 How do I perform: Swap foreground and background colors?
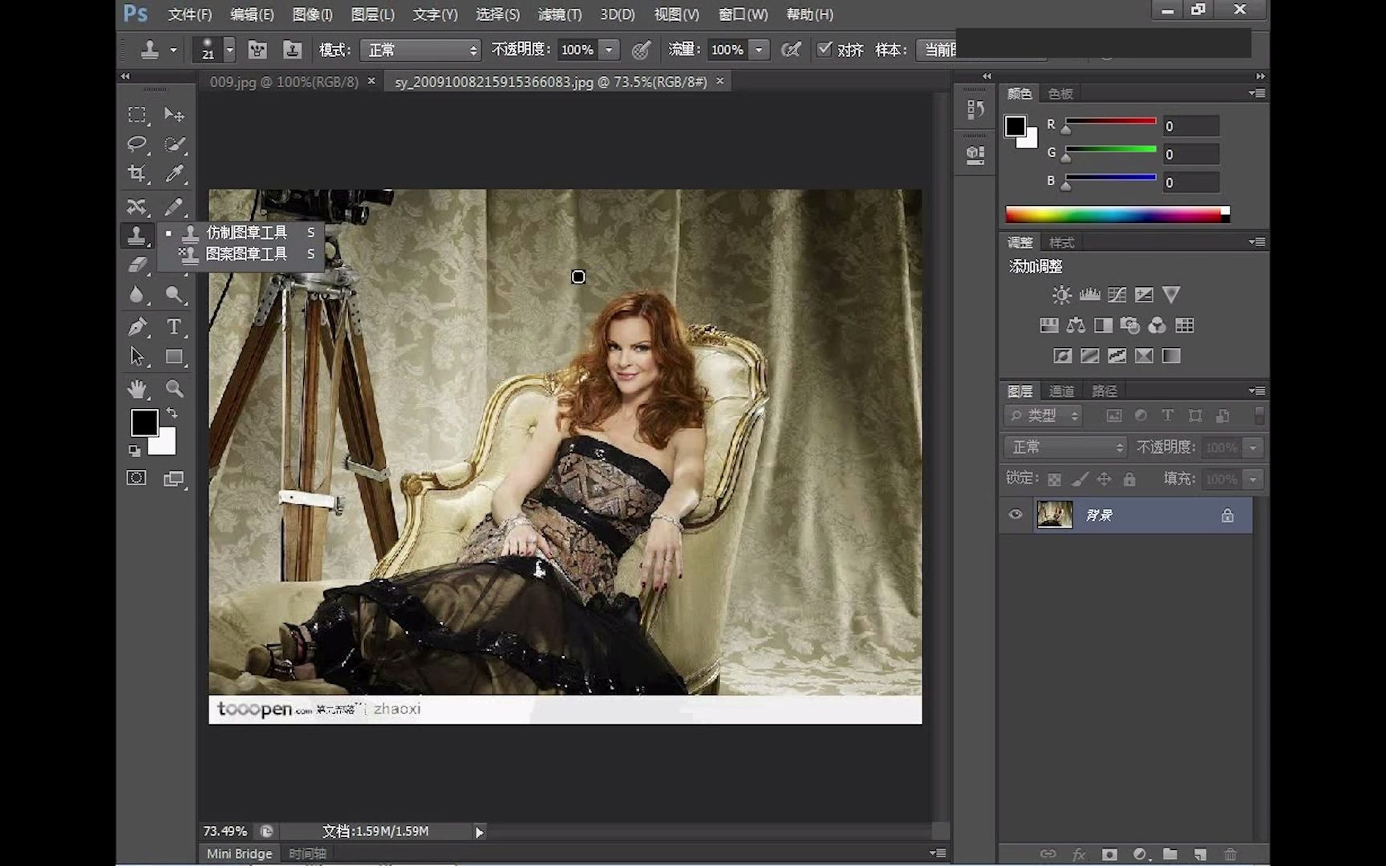172,413
